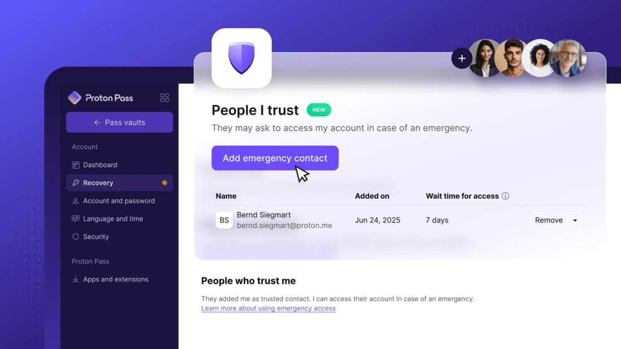621x349 pixels.
Task: Select Account and password in sidebar
Action: tap(120, 201)
